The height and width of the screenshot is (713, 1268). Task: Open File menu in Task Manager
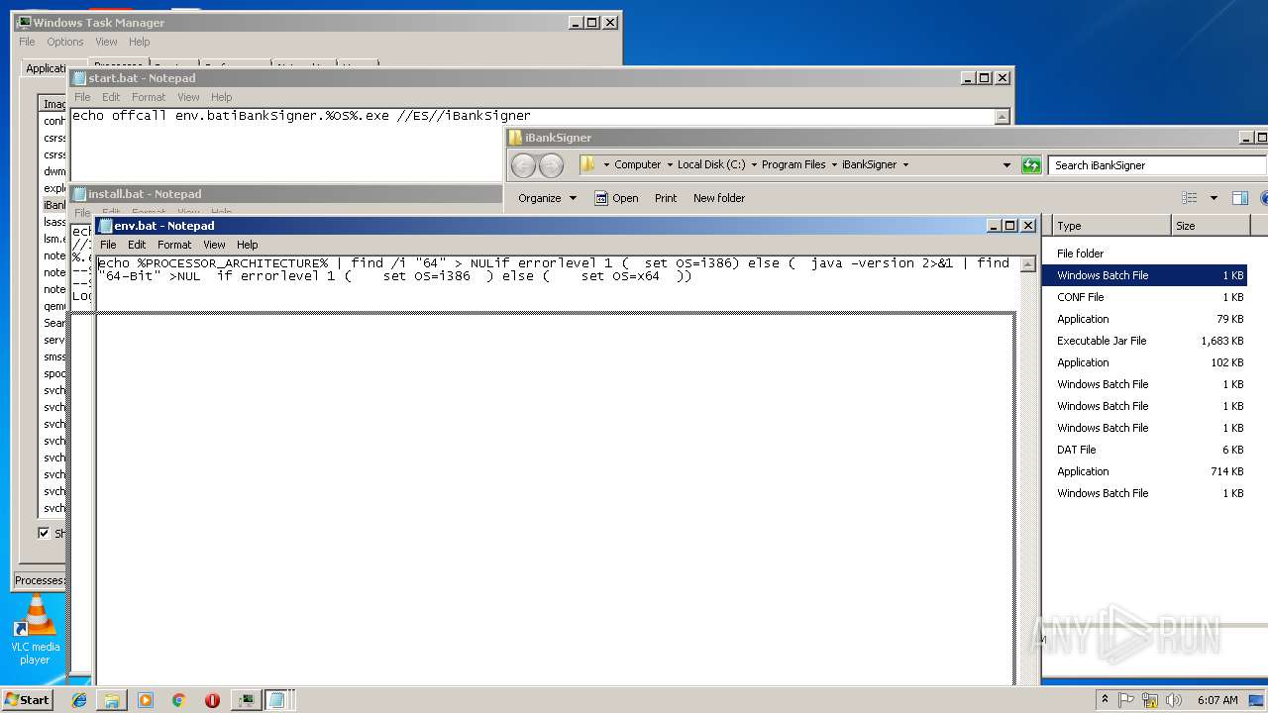[x=27, y=42]
